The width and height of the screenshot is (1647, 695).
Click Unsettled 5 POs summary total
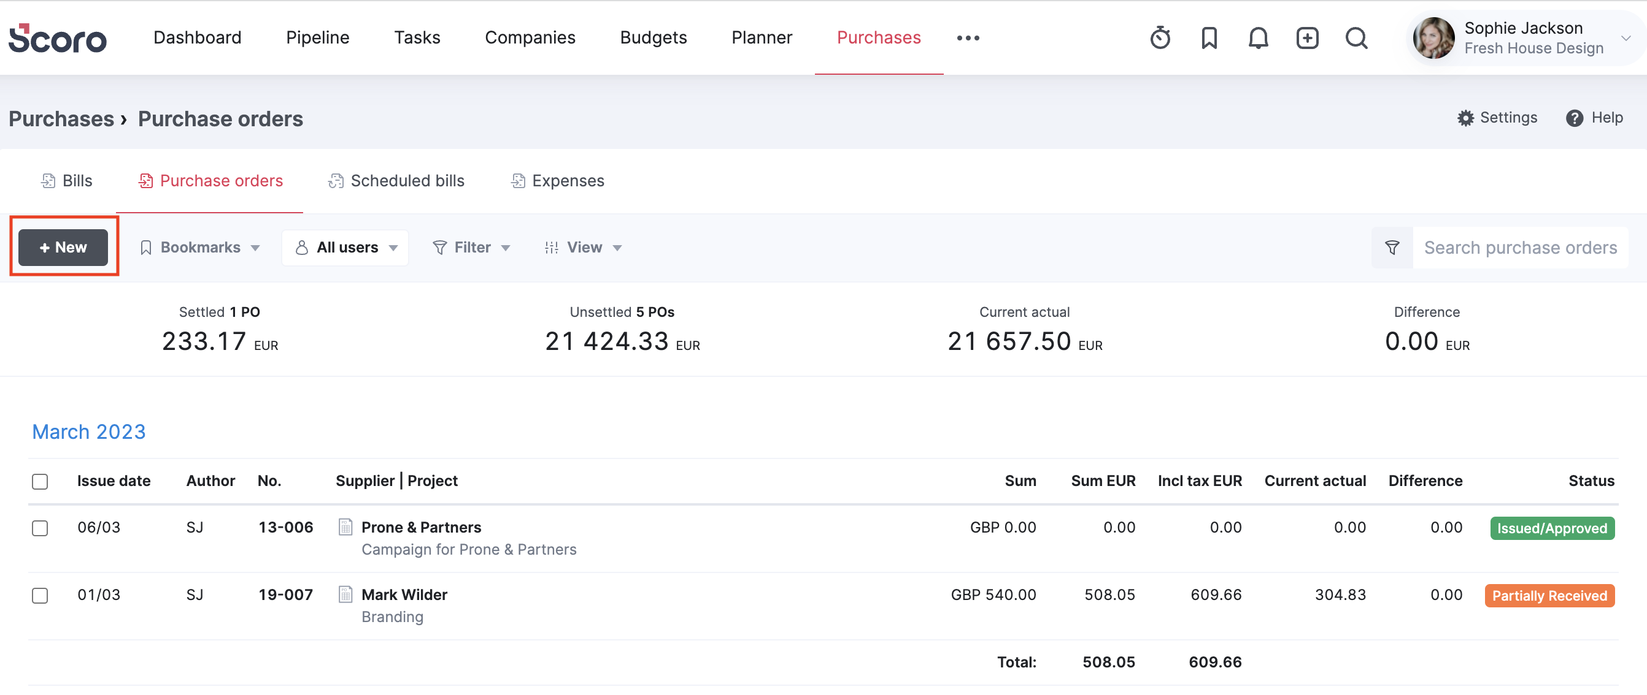click(x=622, y=330)
